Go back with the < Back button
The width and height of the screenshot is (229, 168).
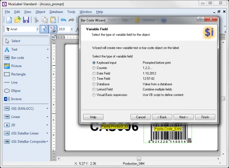162,117
